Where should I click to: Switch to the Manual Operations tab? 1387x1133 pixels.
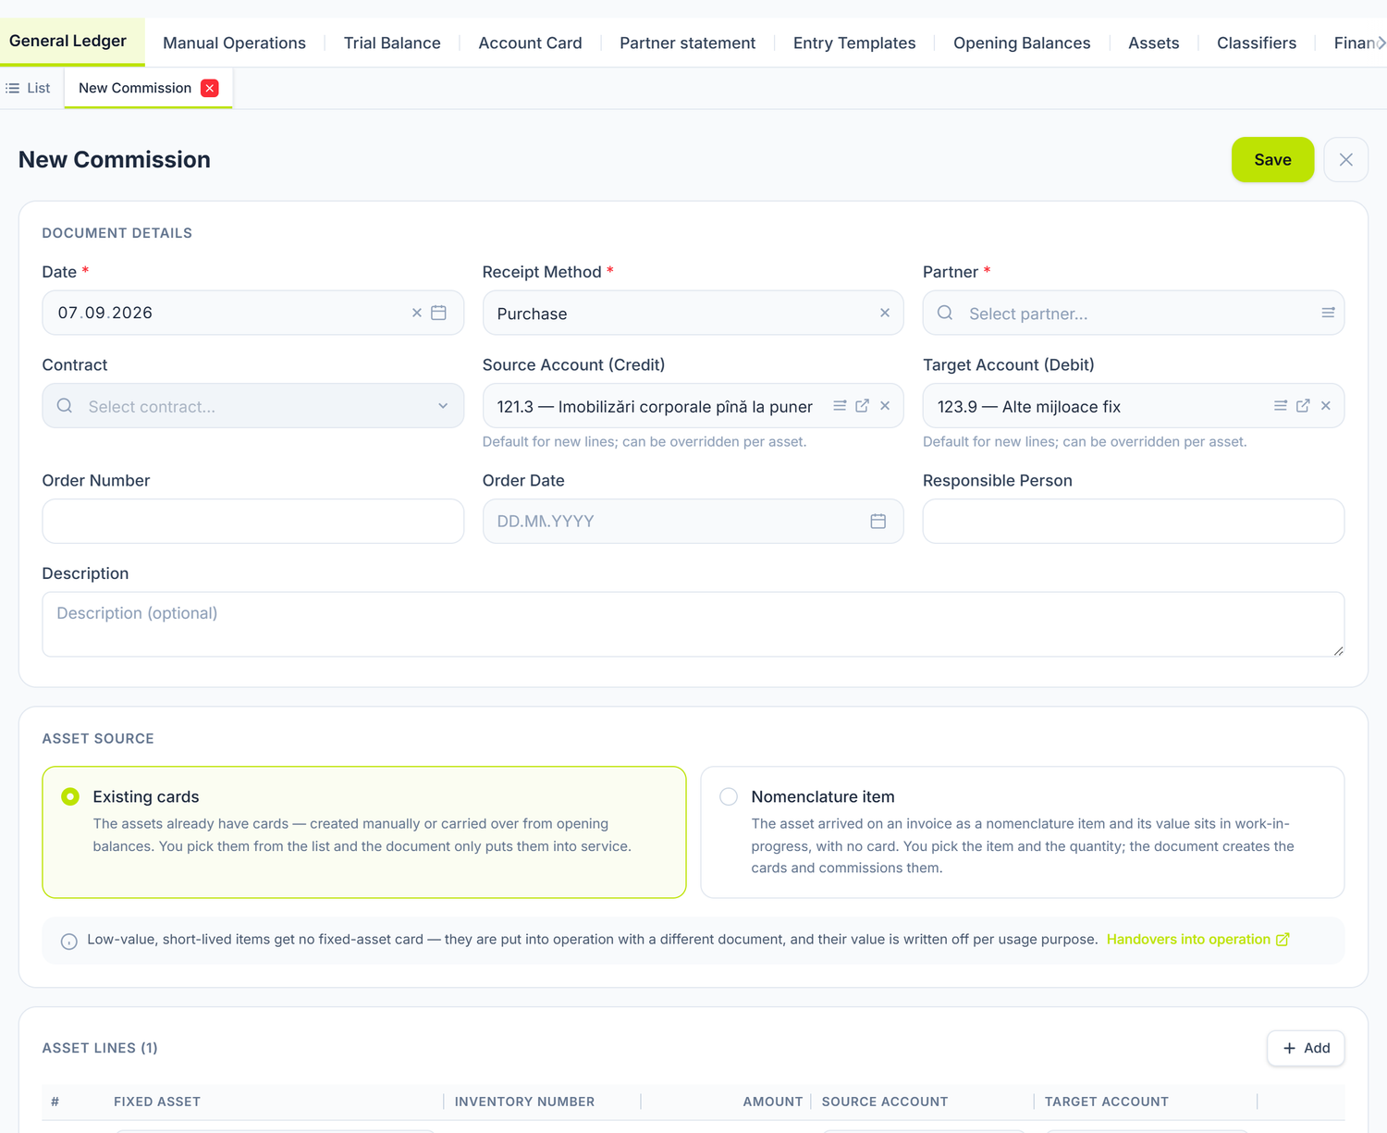234,43
